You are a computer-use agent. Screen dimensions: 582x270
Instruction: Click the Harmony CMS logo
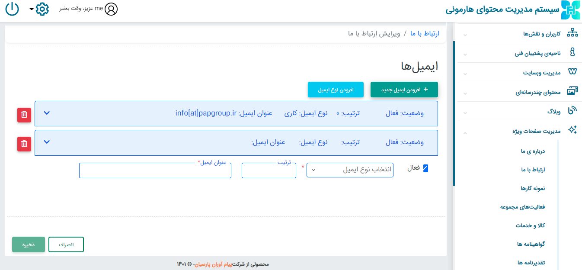coord(570,10)
